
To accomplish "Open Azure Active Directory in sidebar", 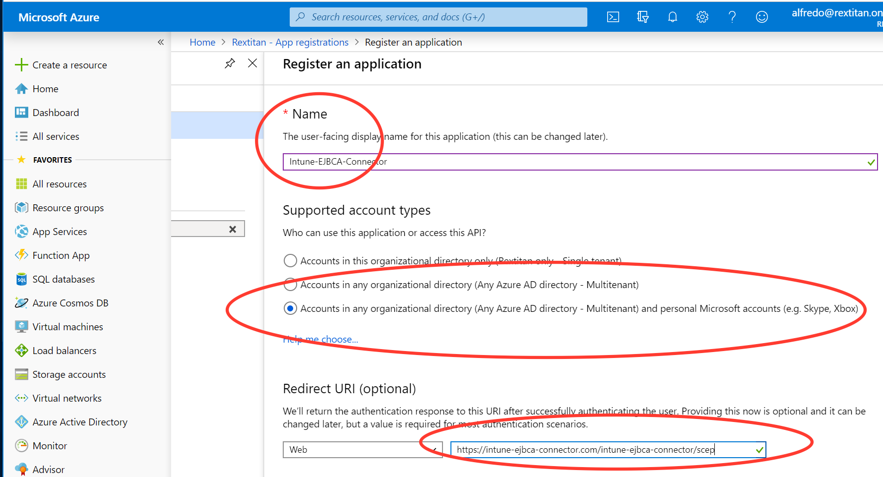I will tap(80, 422).
